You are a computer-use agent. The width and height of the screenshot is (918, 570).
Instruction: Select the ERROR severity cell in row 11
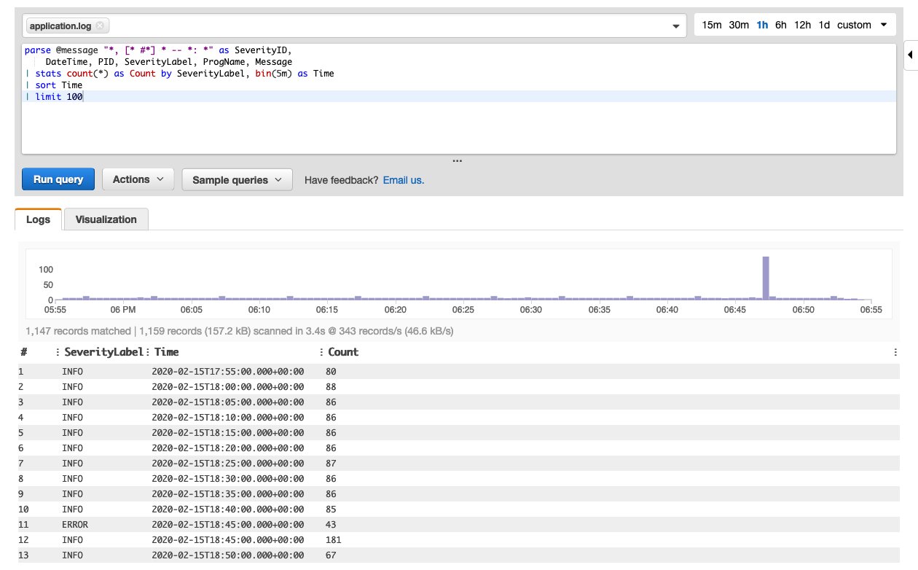(75, 525)
